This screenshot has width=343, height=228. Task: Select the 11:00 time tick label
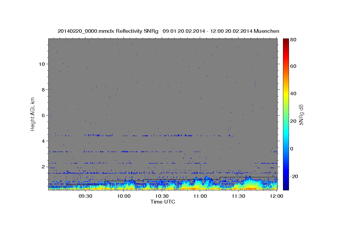click(x=200, y=196)
